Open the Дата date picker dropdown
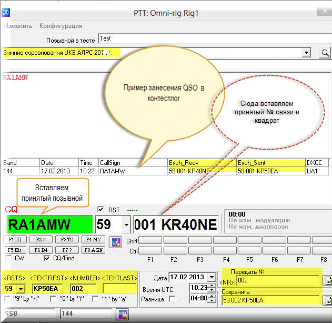 [x=212, y=277]
